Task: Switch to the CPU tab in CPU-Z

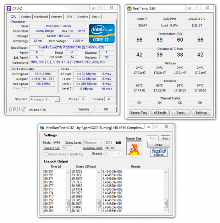Action: click(14, 17)
